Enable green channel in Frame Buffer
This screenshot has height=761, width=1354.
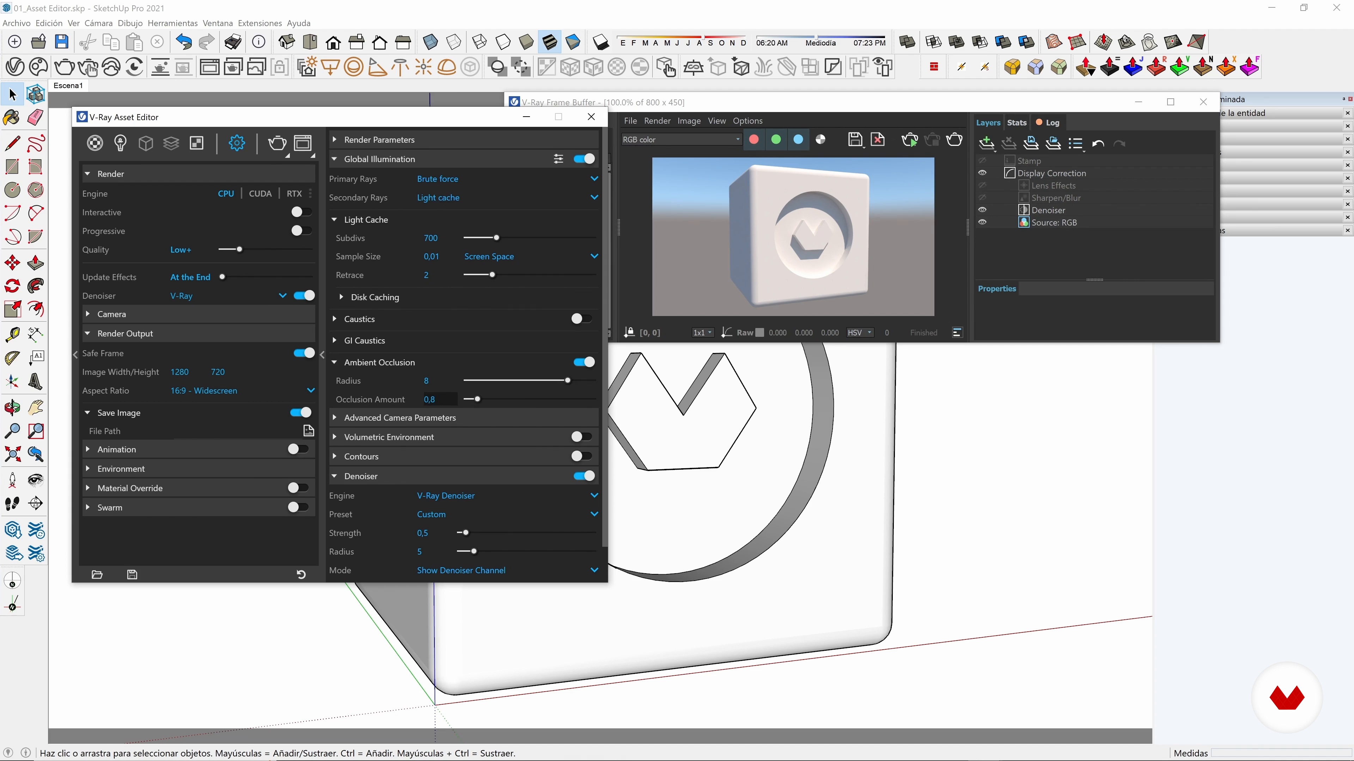click(x=776, y=139)
